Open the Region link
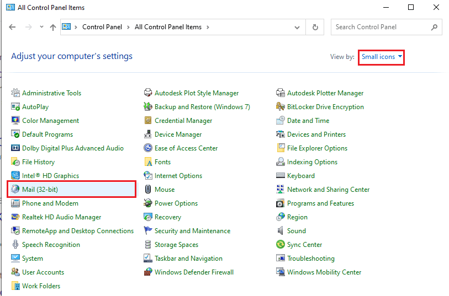 297,217
